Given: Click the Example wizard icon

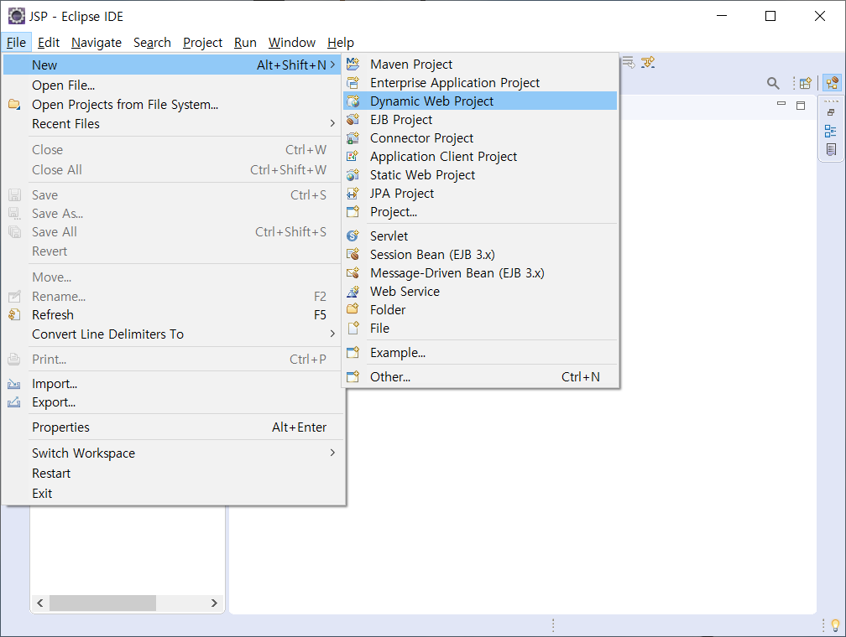Looking at the screenshot, I should [x=352, y=353].
